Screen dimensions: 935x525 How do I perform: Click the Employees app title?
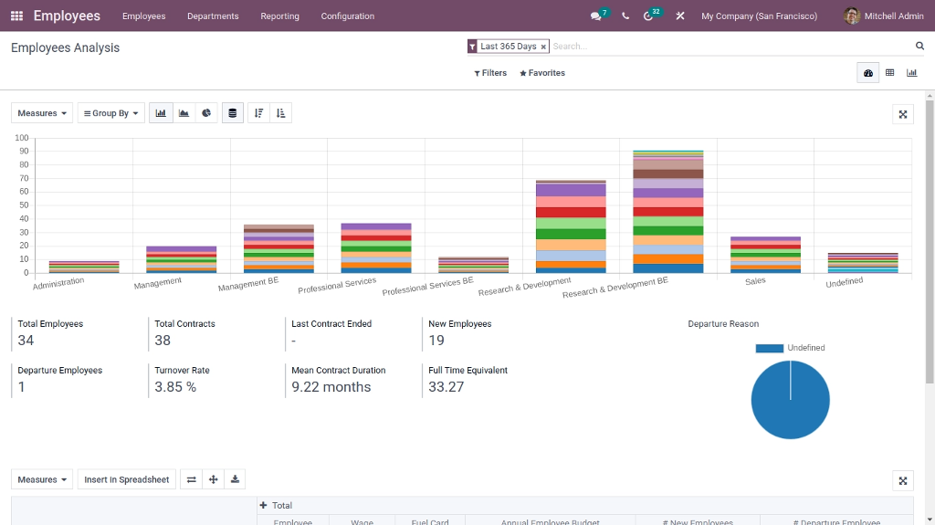pos(67,16)
